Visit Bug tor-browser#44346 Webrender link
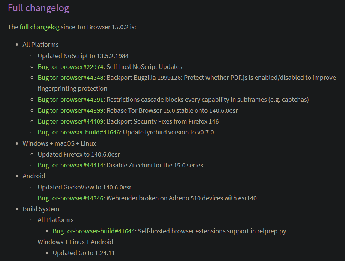This screenshot has width=345, height=261. coord(71,198)
